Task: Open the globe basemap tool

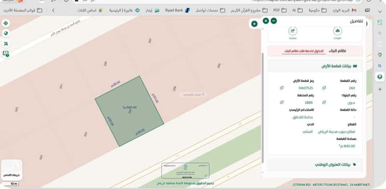Action: pyautogui.click(x=6, y=33)
